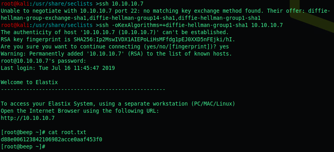The width and height of the screenshot is (334, 152).
Task: Click the /usr/share/seclists path in second prompt
Action: point(62,25)
